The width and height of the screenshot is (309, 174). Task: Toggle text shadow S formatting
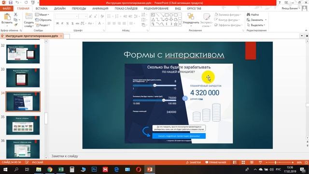pos(72,23)
